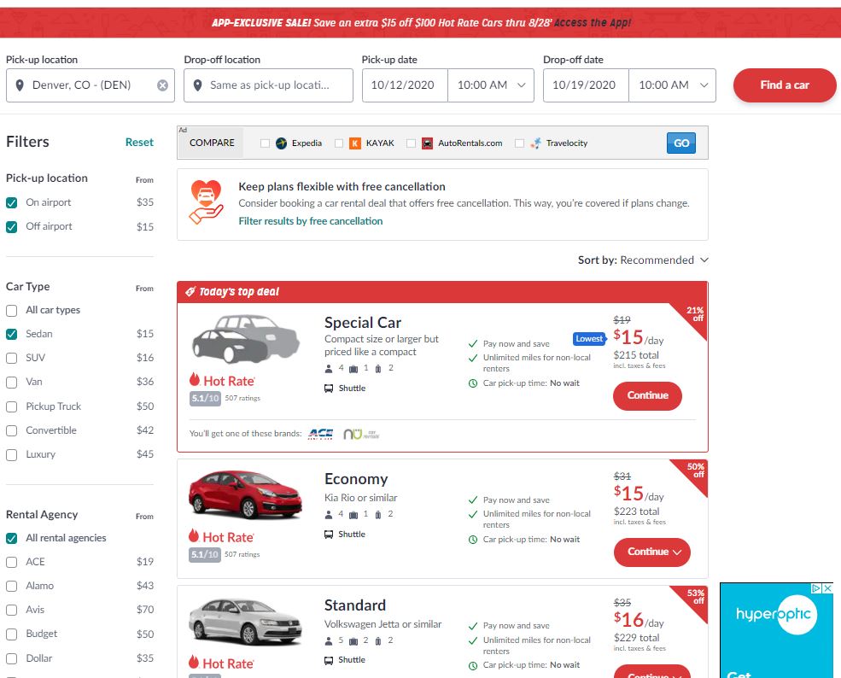Click the NU car rentals brand logo

click(x=361, y=434)
